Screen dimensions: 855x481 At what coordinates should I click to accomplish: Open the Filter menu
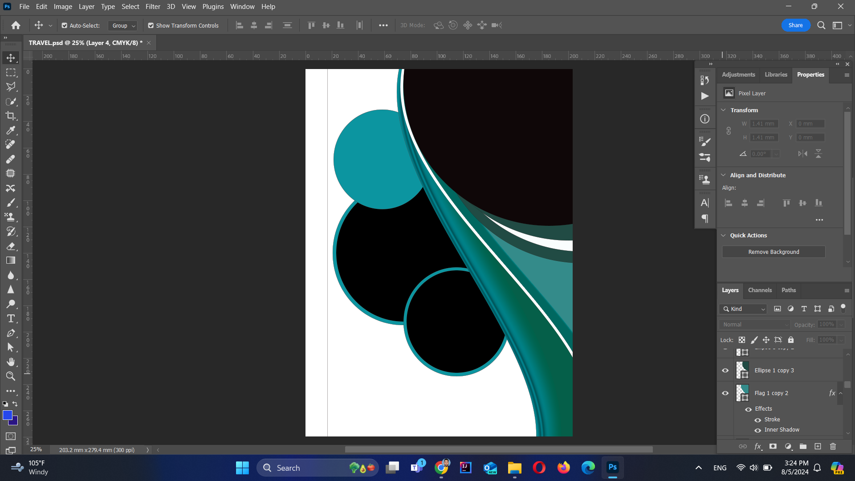[x=153, y=7]
